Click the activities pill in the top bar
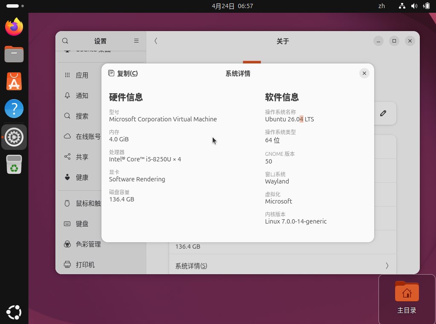436x324 pixels. coord(12,6)
